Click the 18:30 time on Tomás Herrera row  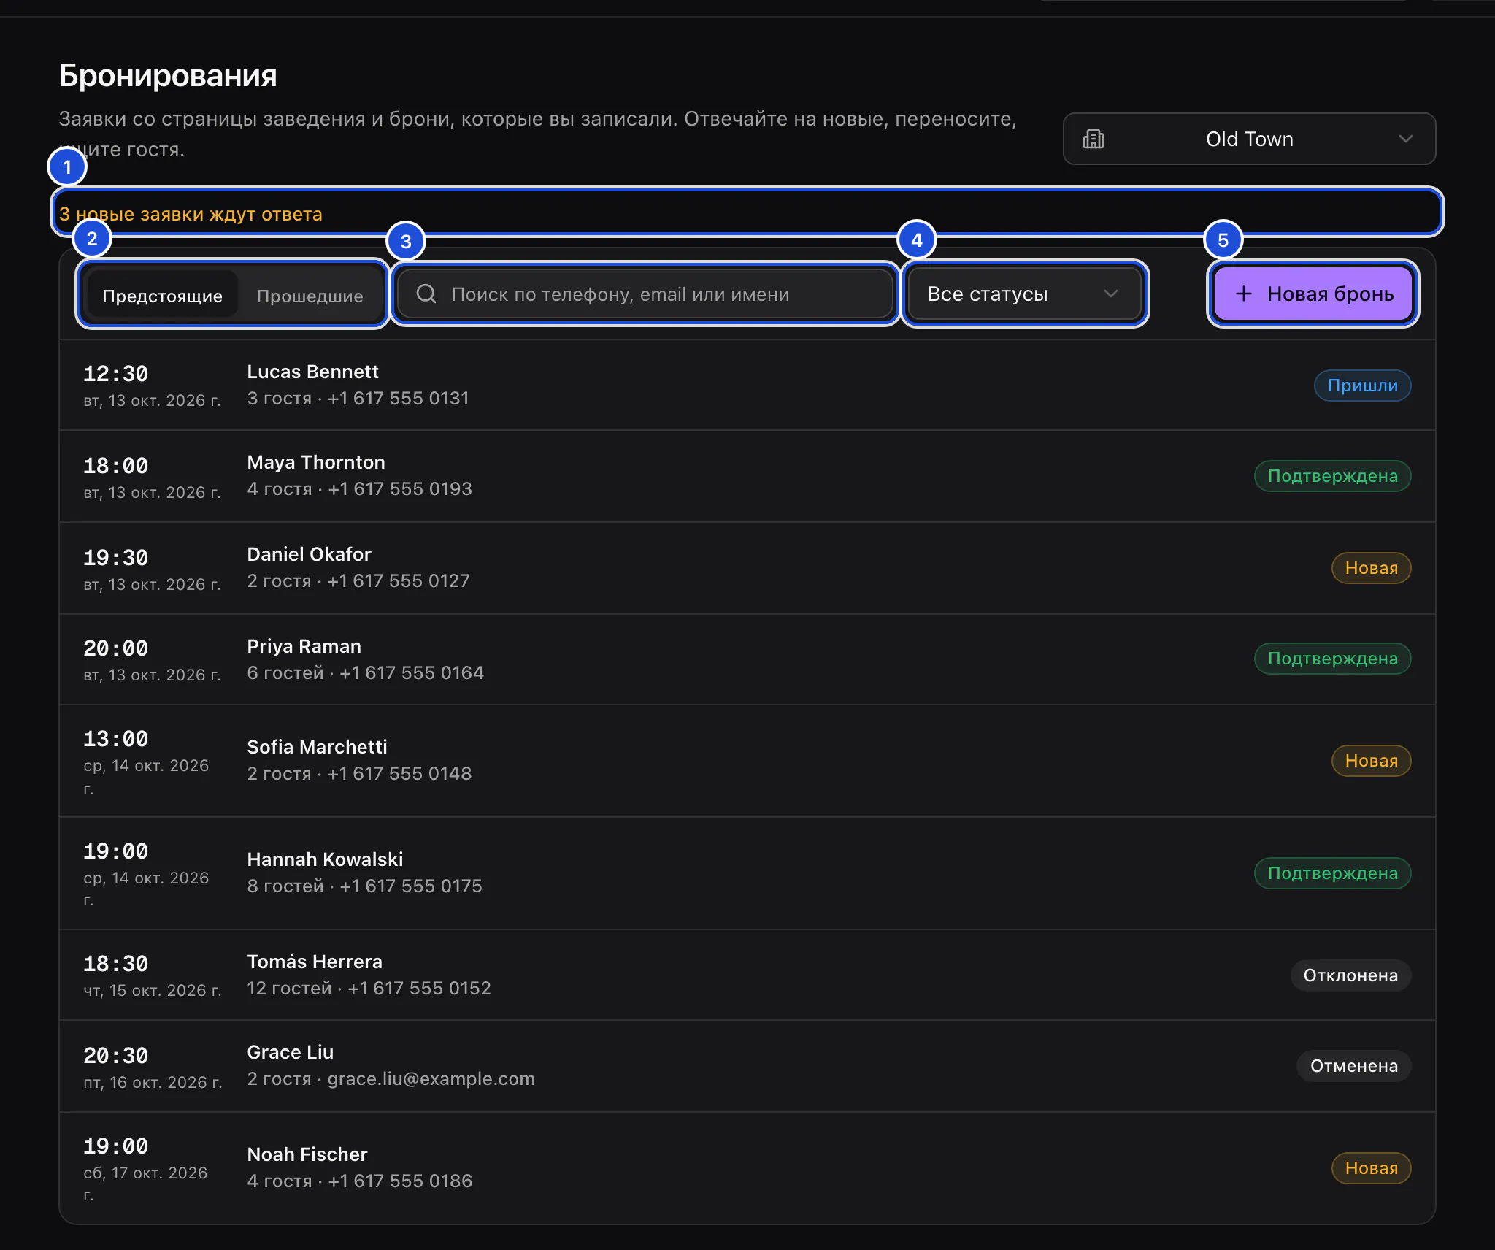point(115,964)
